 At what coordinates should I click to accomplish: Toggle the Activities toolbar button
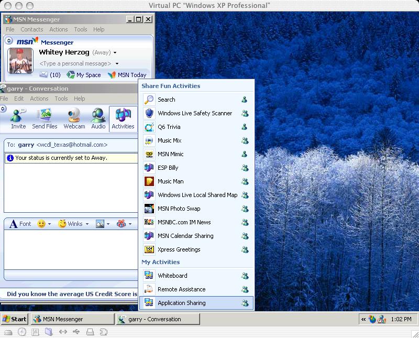click(123, 119)
